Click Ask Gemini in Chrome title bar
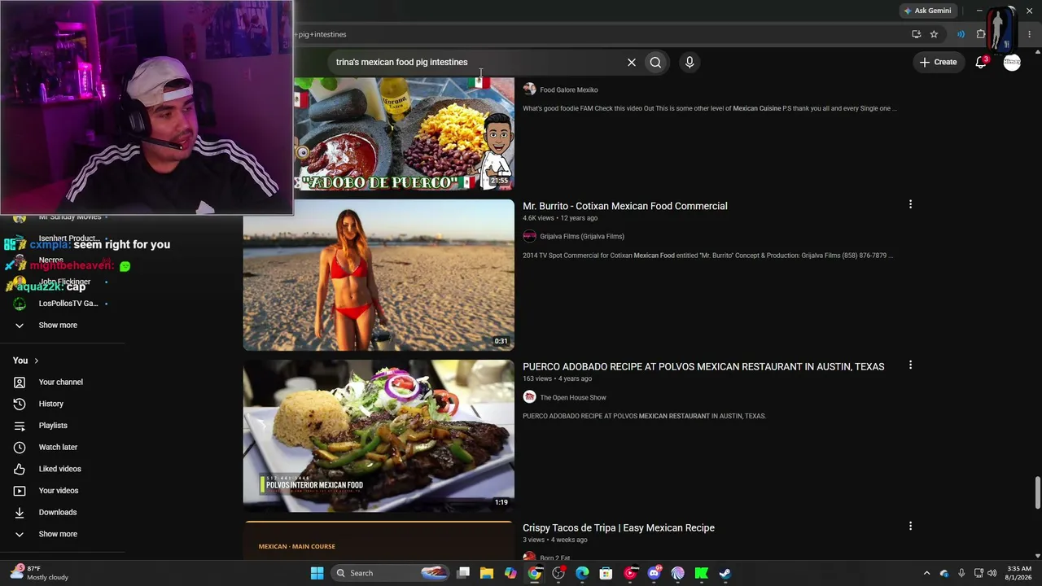This screenshot has width=1042, height=586. click(x=927, y=11)
